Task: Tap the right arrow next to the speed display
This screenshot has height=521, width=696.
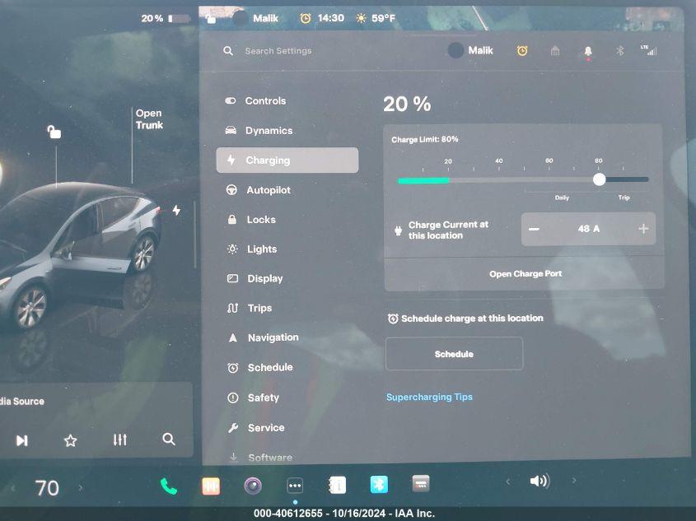Action: coord(80,487)
